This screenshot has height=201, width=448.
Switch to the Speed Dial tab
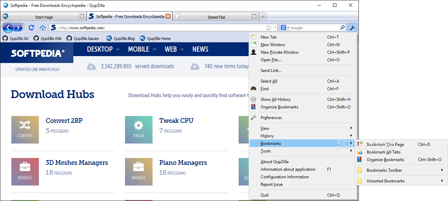point(216,17)
